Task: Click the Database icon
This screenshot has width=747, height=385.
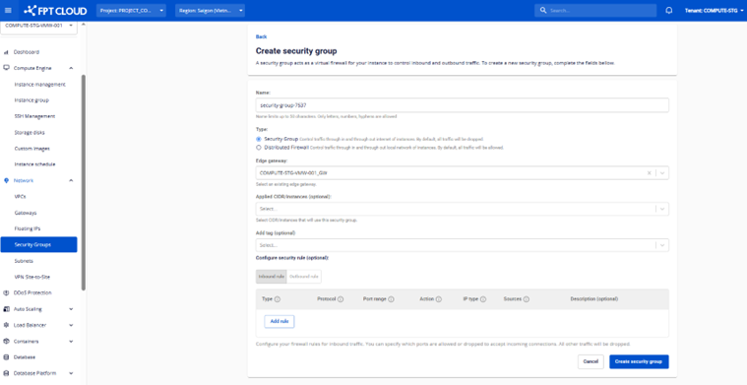Action: click(x=6, y=356)
